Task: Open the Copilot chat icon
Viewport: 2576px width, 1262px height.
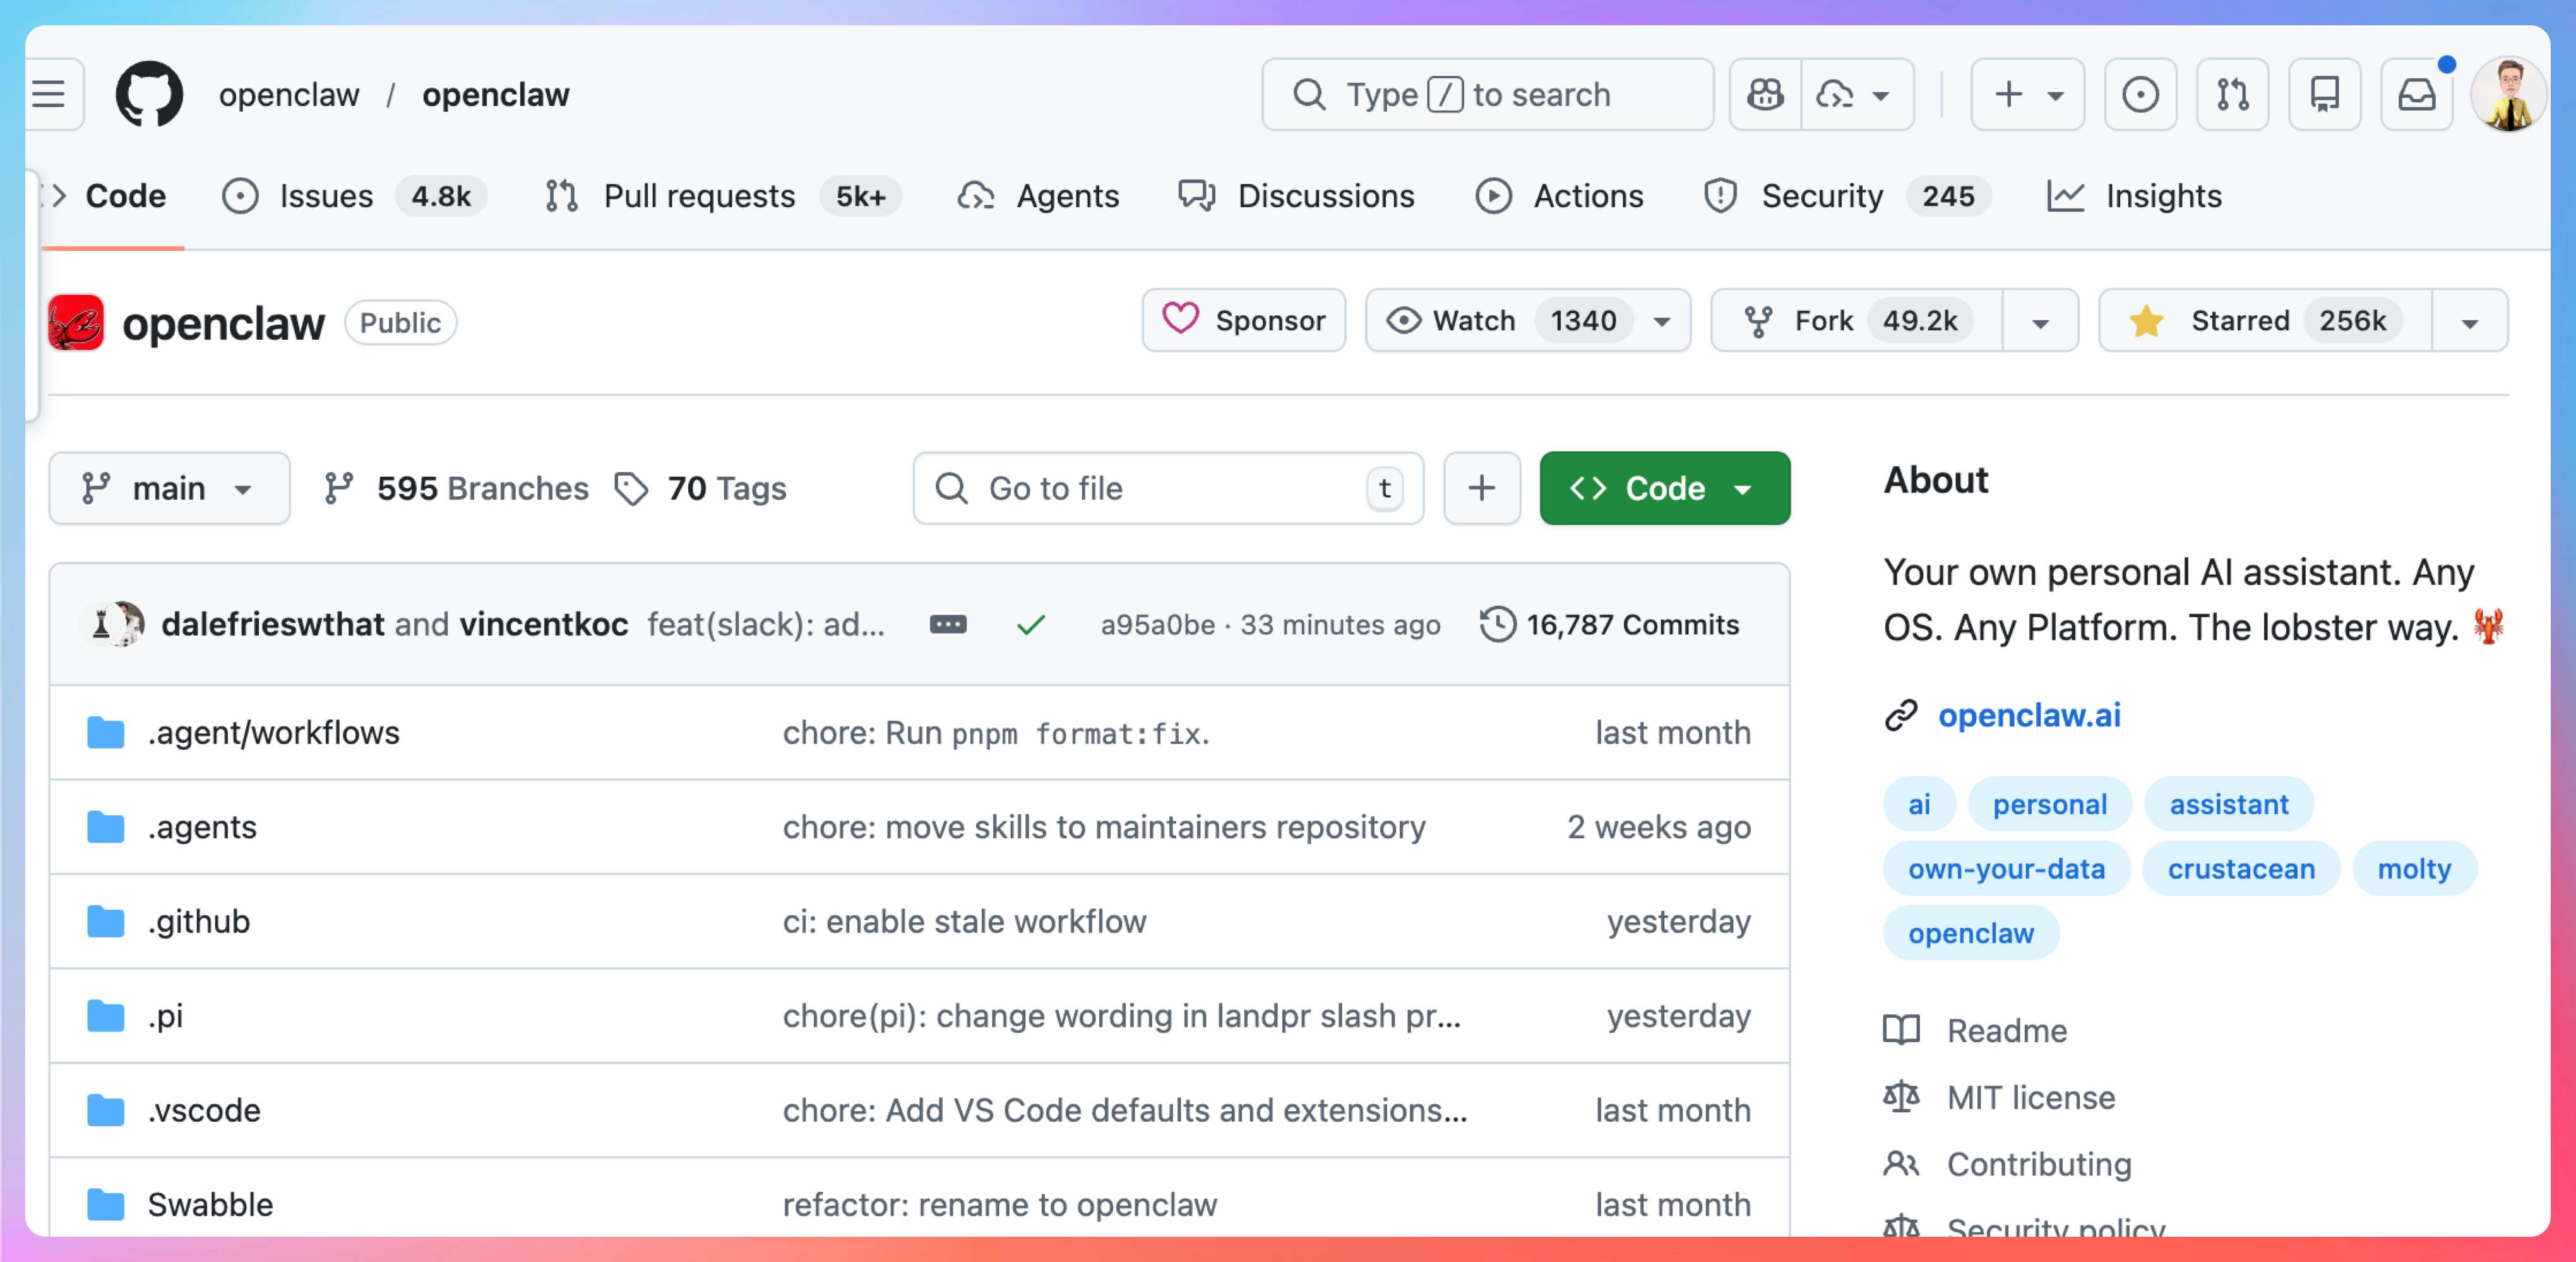Action: [1765, 95]
